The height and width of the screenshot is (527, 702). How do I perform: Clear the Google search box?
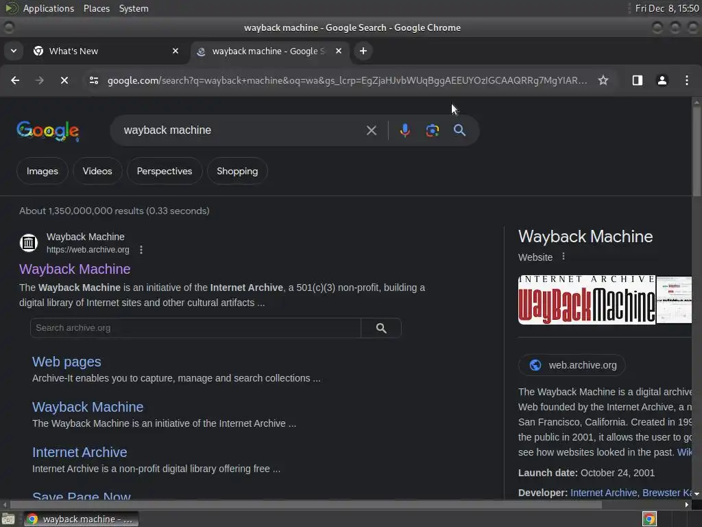(x=371, y=130)
